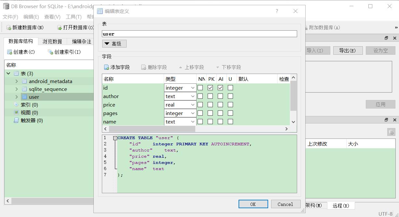
Task: Click the Add Field icon in dialog
Action: tap(106, 67)
